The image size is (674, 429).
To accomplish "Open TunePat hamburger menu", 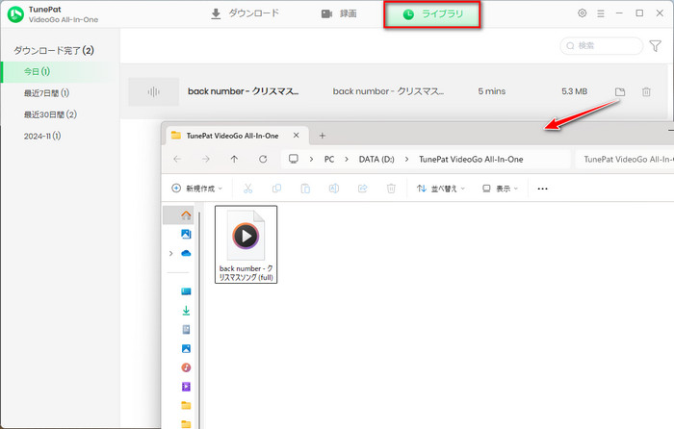I will tap(601, 13).
